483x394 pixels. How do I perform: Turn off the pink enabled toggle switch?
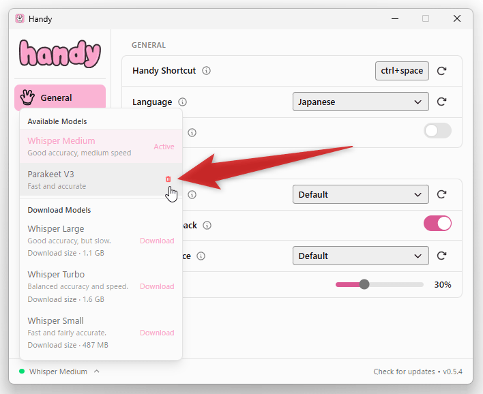[437, 224]
